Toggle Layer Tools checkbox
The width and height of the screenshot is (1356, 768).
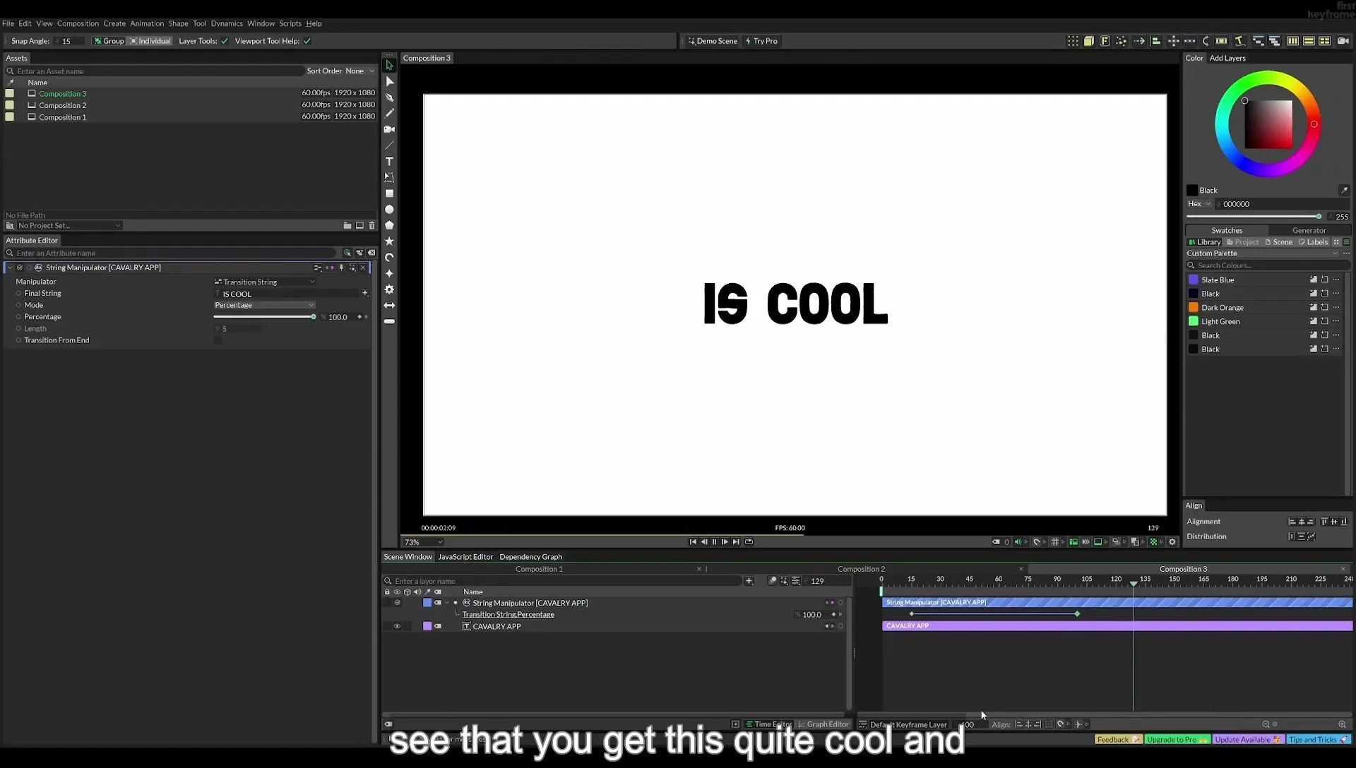(x=225, y=41)
